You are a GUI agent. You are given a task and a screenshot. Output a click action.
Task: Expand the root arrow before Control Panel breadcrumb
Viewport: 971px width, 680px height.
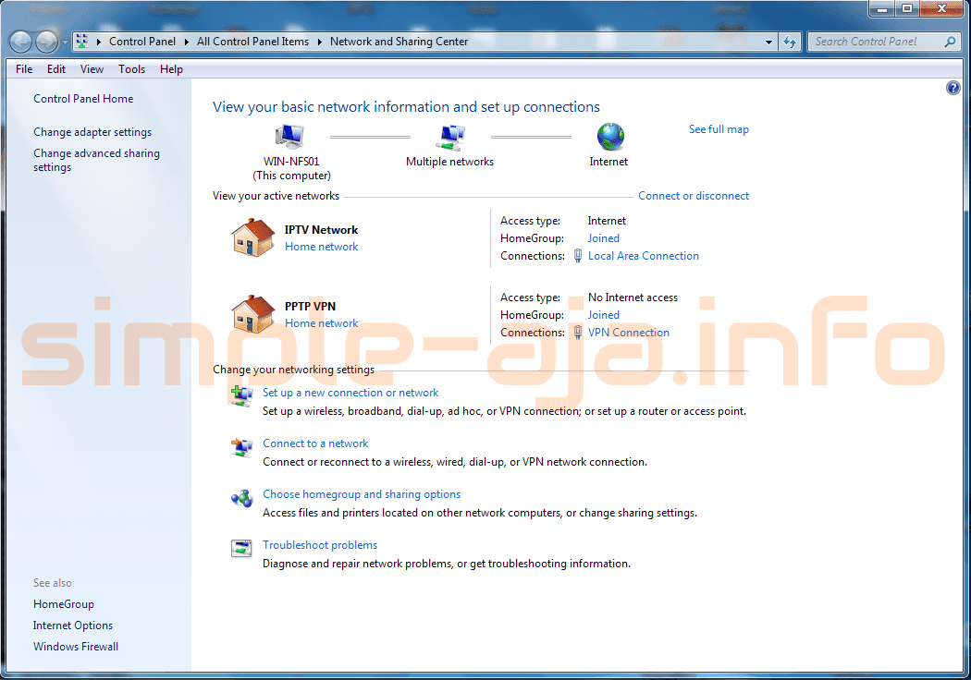tap(98, 42)
